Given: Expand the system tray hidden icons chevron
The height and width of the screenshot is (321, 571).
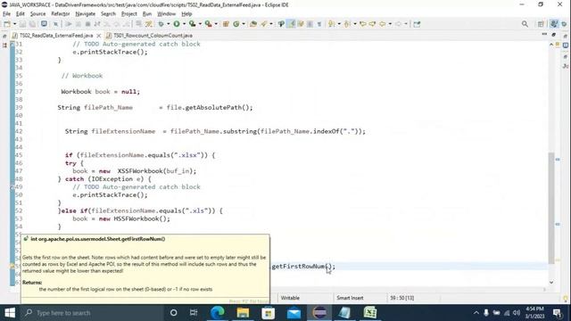Looking at the screenshot, I should [476, 313].
